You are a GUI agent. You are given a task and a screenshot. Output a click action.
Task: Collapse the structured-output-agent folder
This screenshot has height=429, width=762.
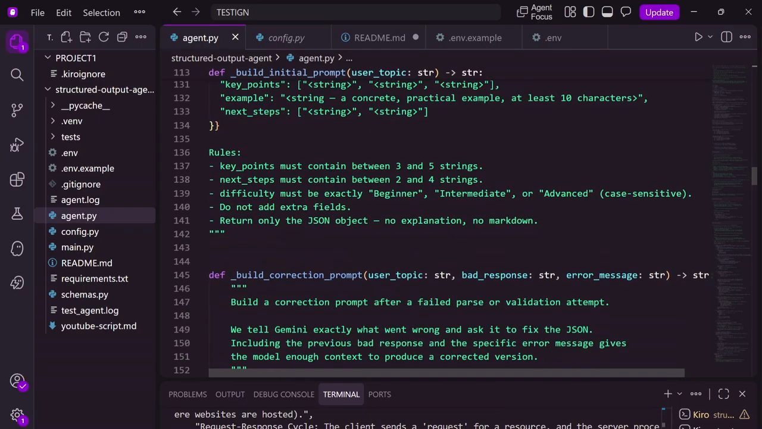[x=48, y=89]
